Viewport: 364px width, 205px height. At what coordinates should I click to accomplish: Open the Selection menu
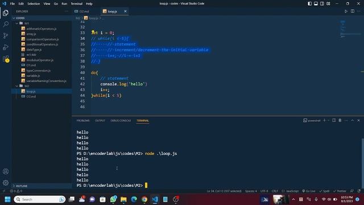pyautogui.click(x=34, y=4)
